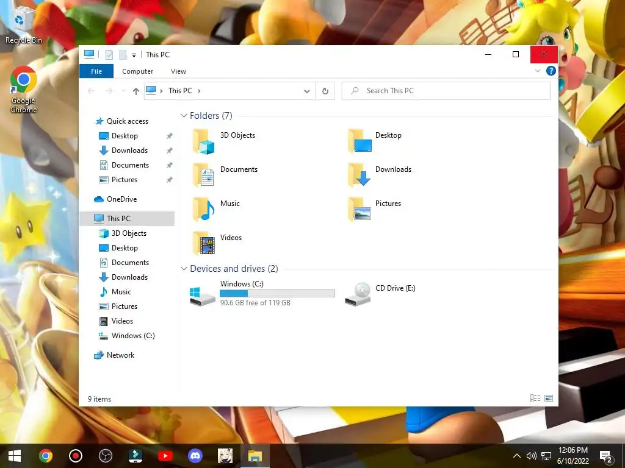Customize Quick Access Toolbar dropdown arrow
The height and width of the screenshot is (468, 625).
click(134, 55)
